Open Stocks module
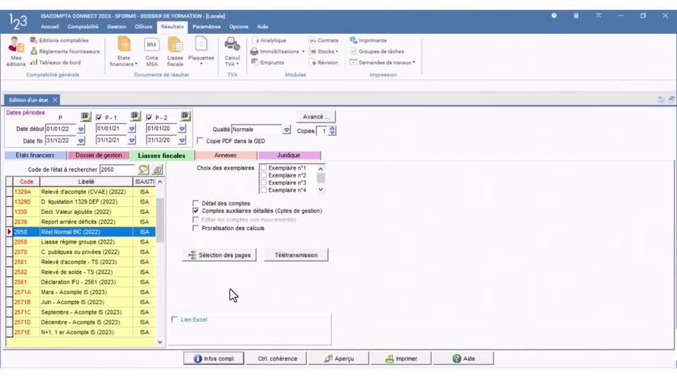This screenshot has width=677, height=378. (324, 51)
